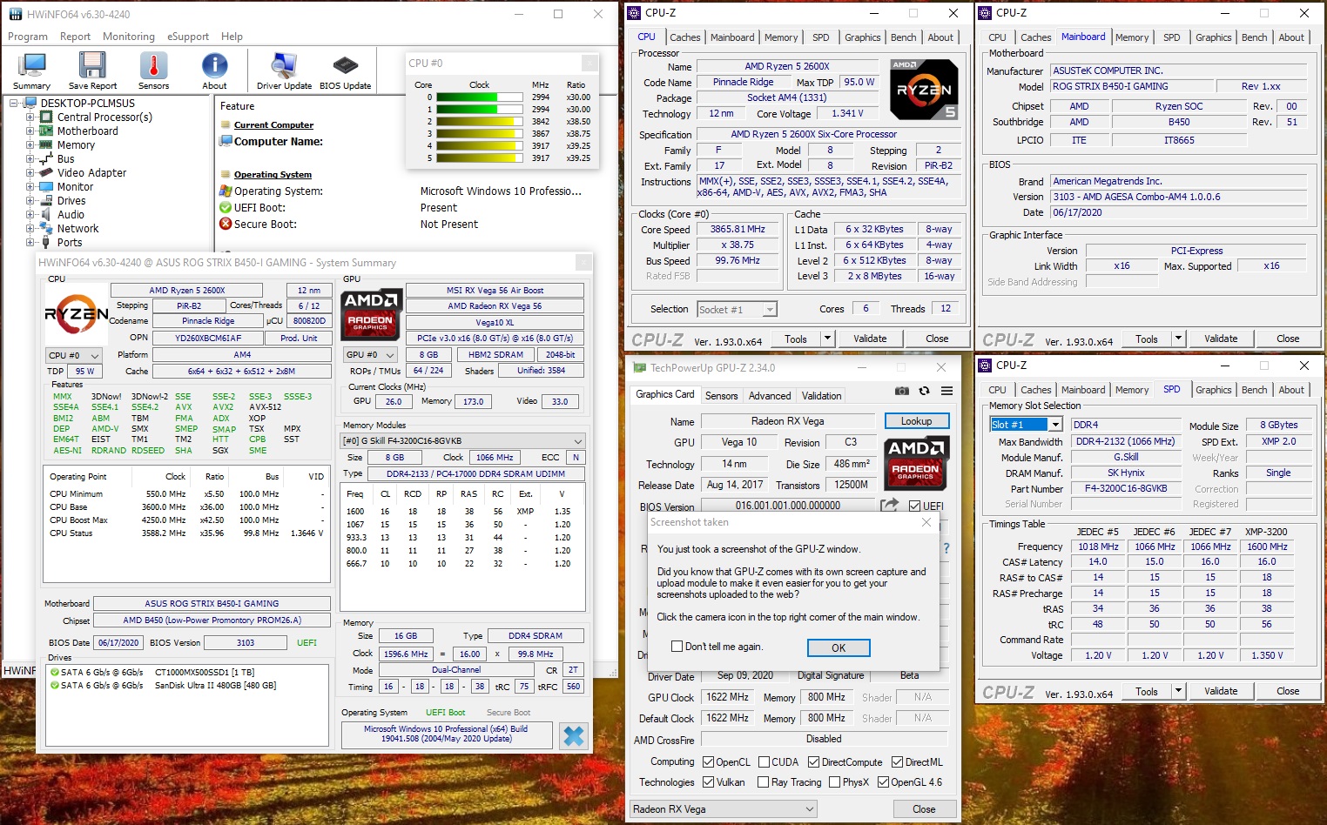
Task: Check the Don't tell me again box
Action: click(677, 647)
